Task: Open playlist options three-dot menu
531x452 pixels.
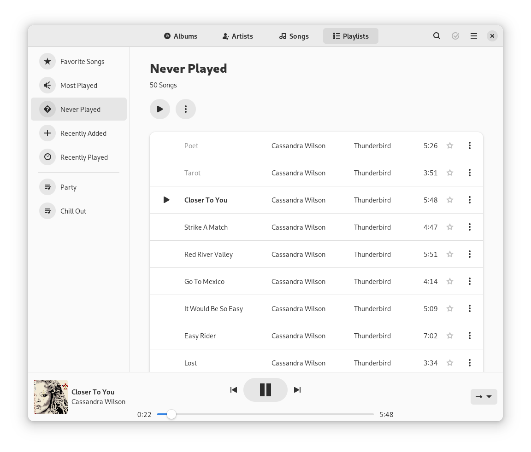Action: [186, 109]
